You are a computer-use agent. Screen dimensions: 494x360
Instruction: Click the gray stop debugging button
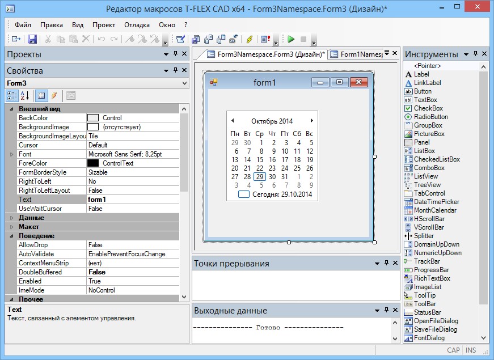coord(303,39)
